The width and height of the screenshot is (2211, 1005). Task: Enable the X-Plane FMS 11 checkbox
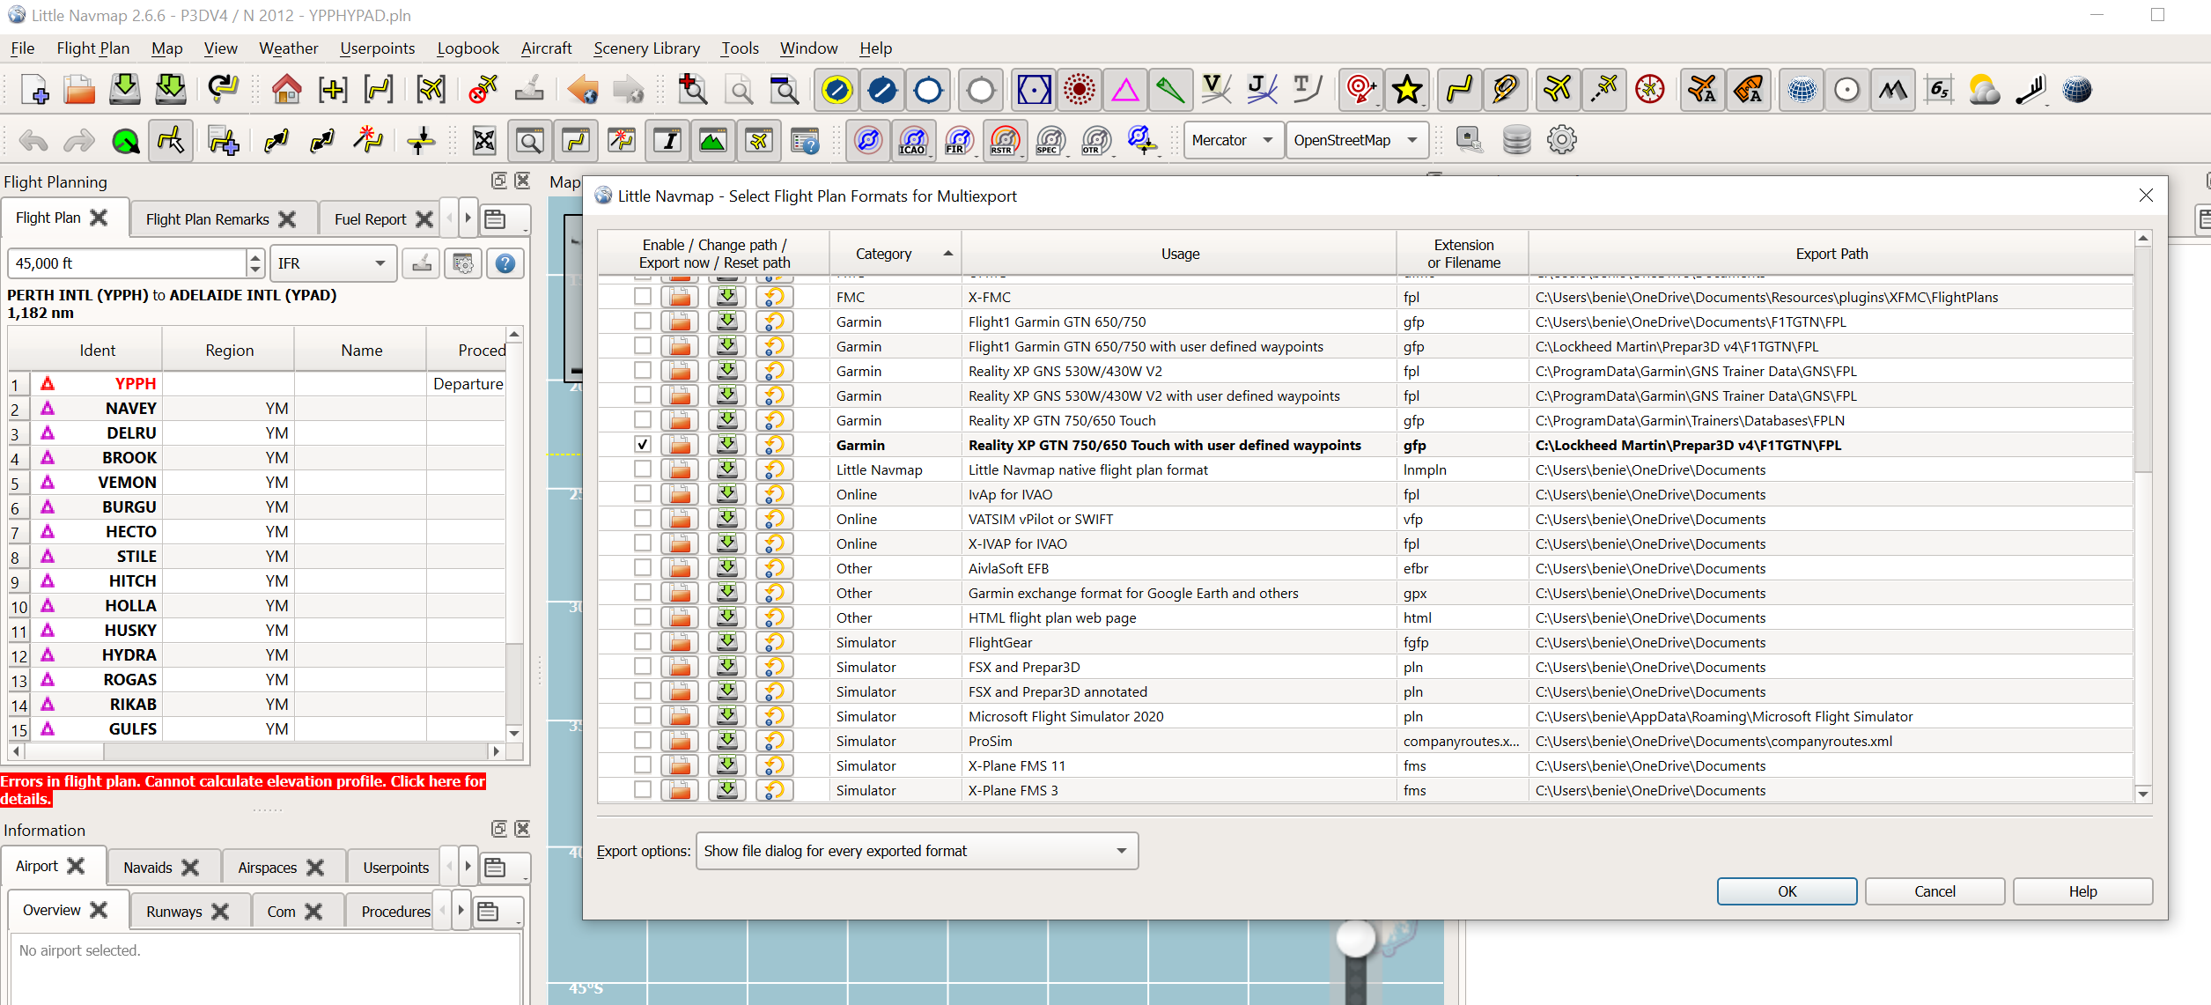click(x=643, y=766)
